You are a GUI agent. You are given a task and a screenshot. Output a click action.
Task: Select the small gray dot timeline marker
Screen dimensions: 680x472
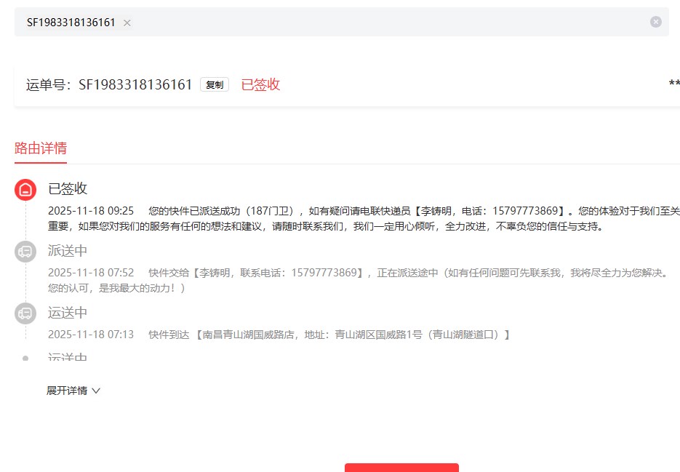[25, 358]
